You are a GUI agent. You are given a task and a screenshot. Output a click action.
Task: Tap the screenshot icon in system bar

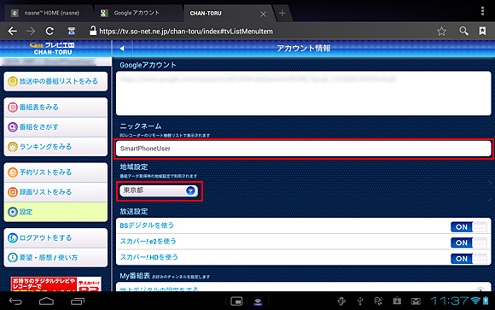click(x=236, y=301)
